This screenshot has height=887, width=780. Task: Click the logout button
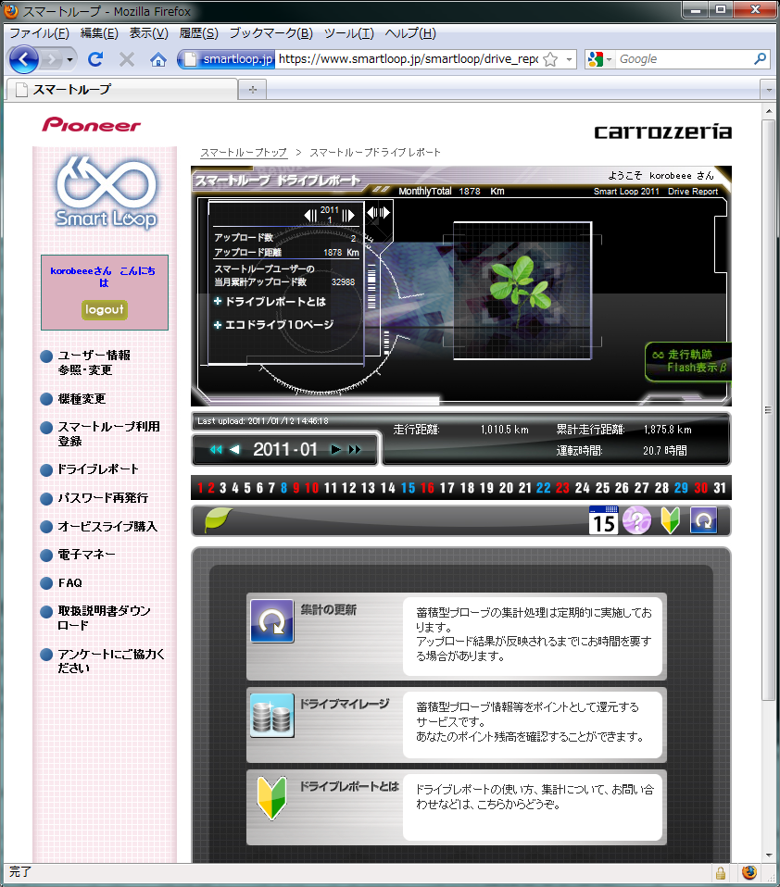point(104,309)
